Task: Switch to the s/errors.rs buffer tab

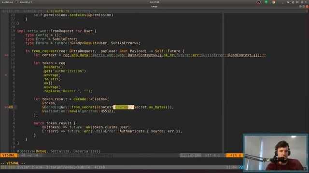Action: (x=85, y=11)
